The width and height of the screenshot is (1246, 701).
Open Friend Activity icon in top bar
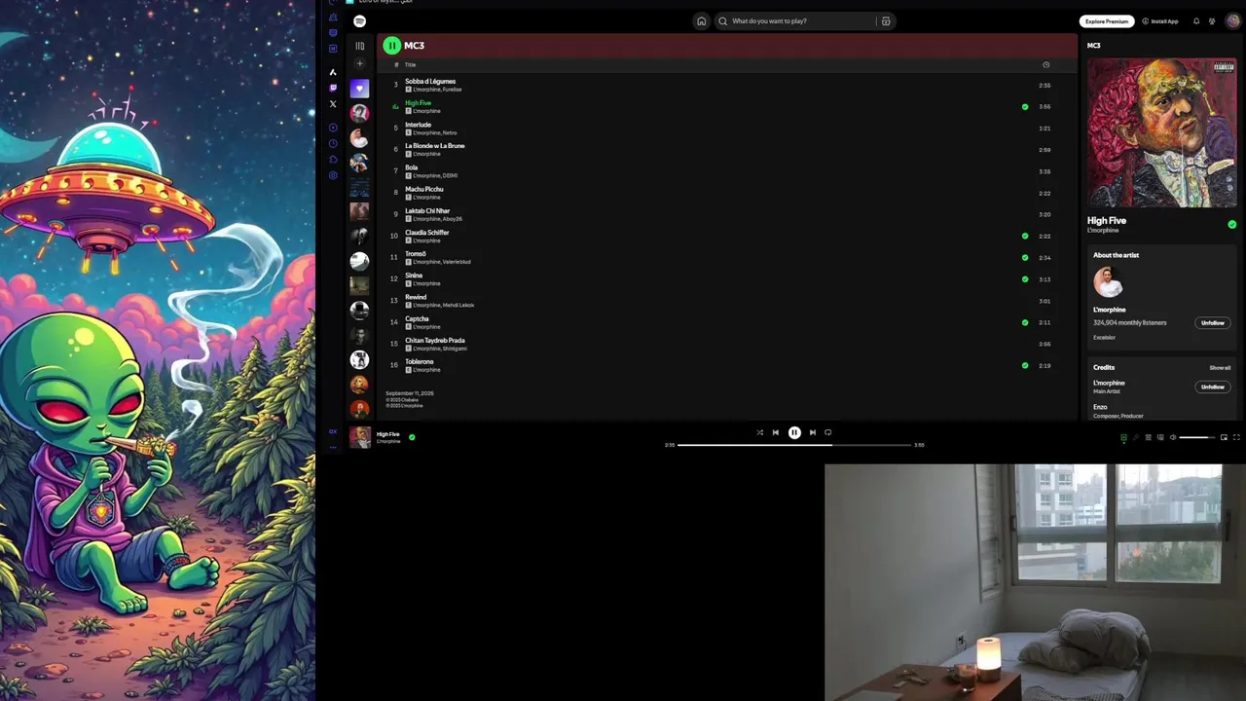1212,20
